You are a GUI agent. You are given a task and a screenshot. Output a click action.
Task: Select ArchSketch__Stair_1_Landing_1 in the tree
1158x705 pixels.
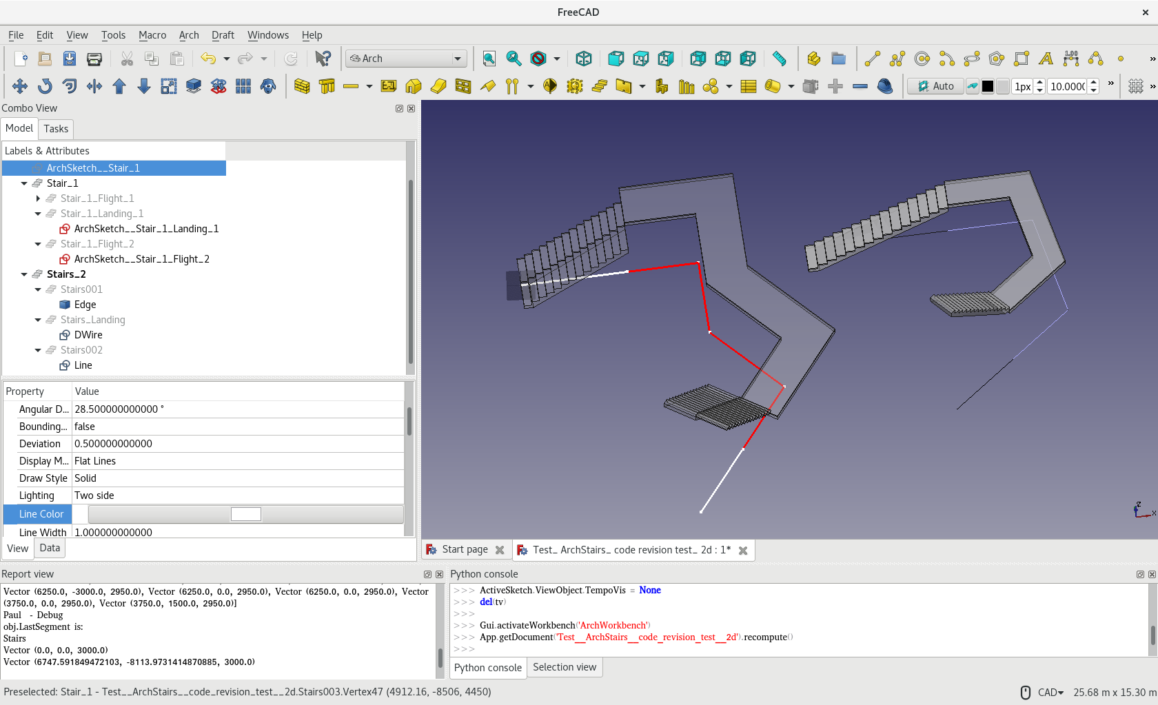coord(146,229)
